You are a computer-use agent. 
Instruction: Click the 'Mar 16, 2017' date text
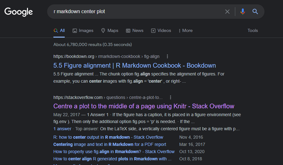[192, 144]
